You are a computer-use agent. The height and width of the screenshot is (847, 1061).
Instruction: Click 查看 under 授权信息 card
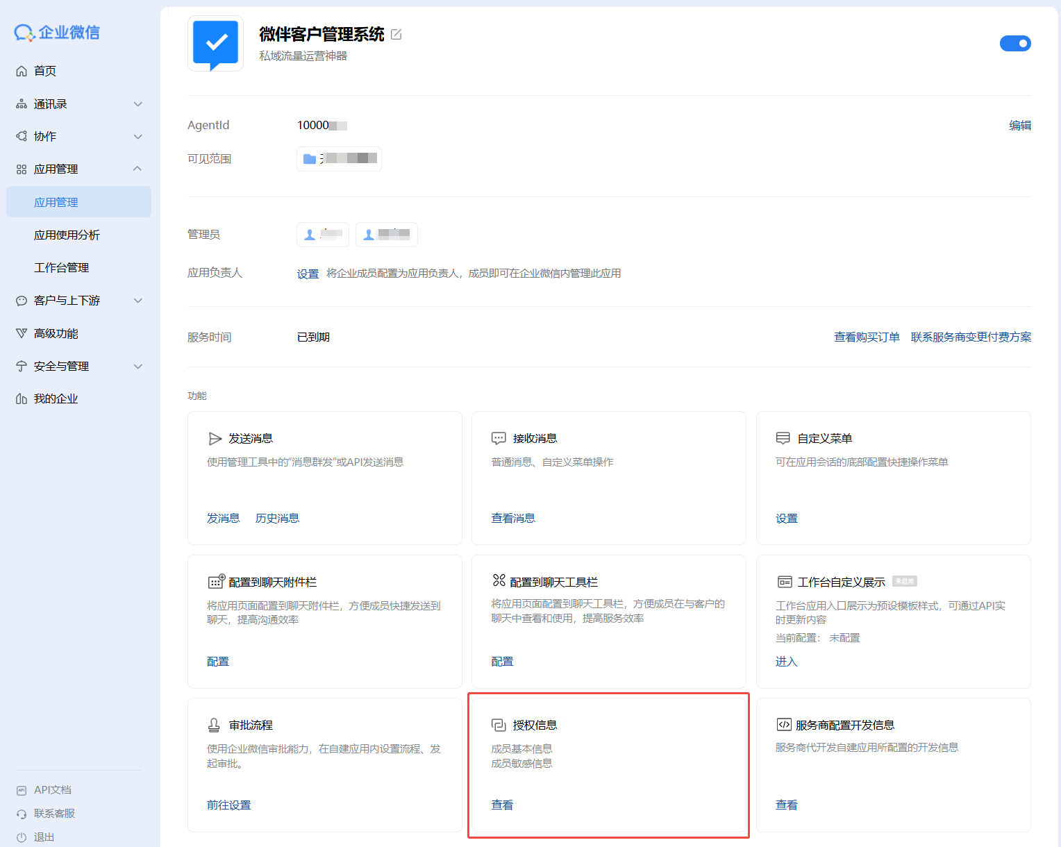502,805
